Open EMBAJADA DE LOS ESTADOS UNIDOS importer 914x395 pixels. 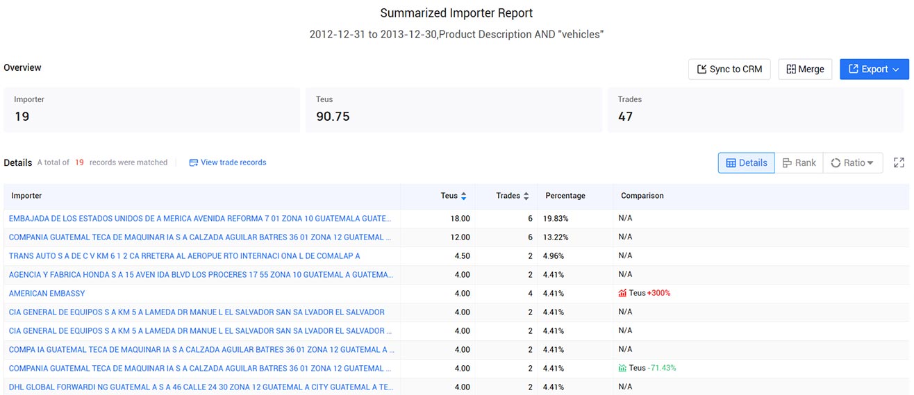pyautogui.click(x=200, y=218)
